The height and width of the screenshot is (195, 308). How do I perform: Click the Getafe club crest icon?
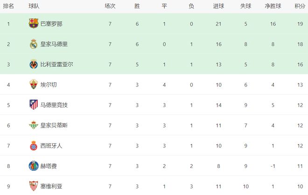(x=33, y=166)
